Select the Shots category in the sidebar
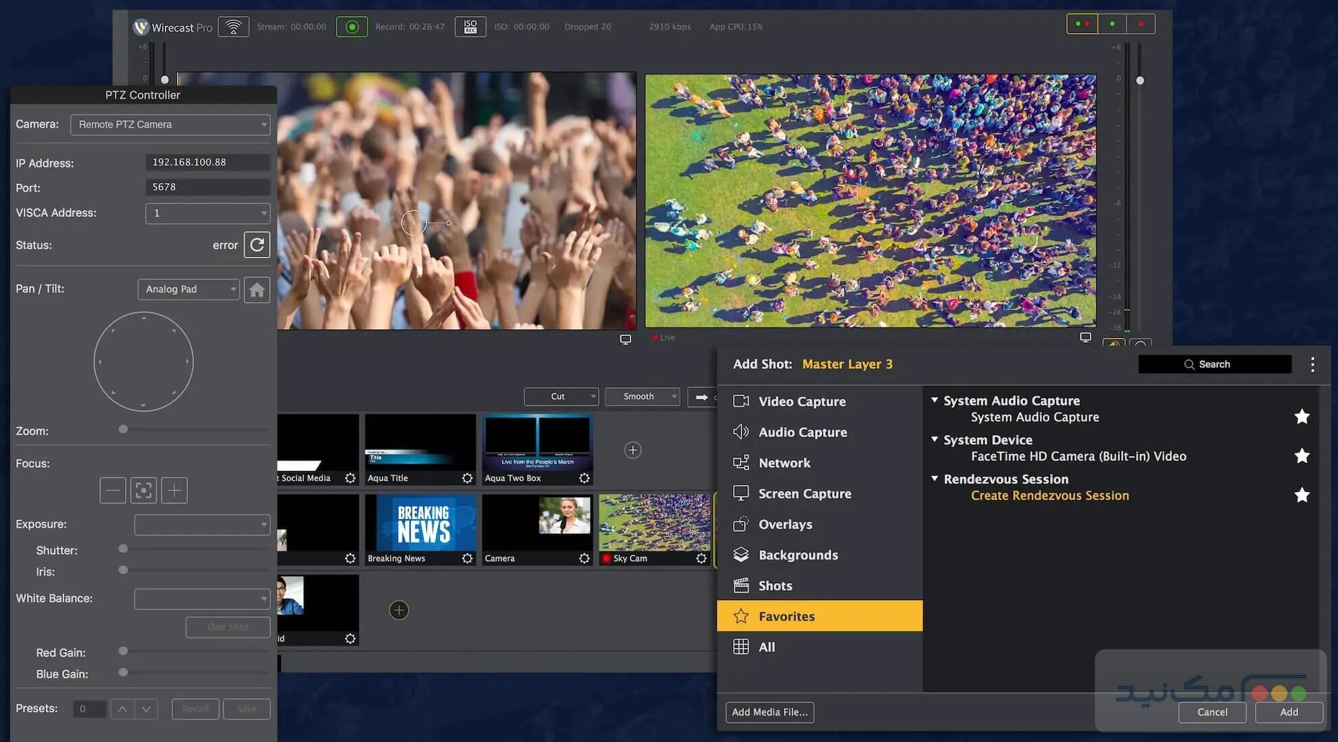Screen dimensions: 1338x742 pyautogui.click(x=774, y=585)
